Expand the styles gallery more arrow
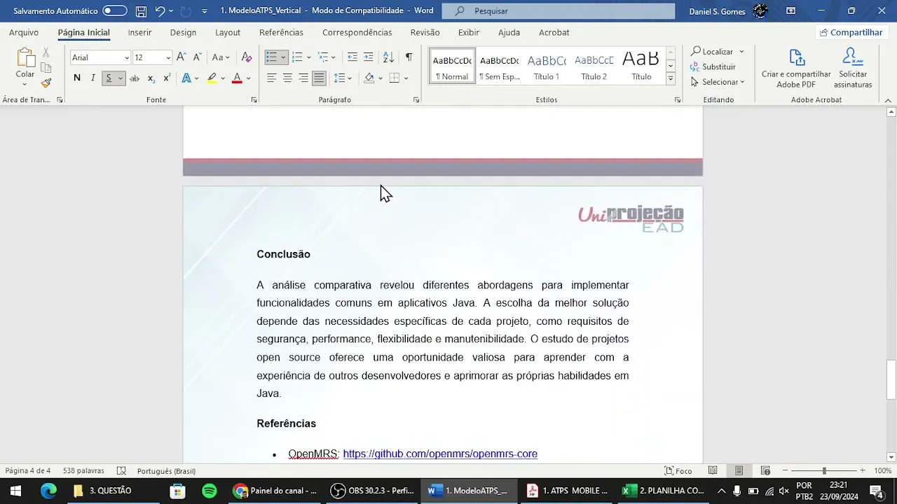This screenshot has width=897, height=504. click(671, 79)
